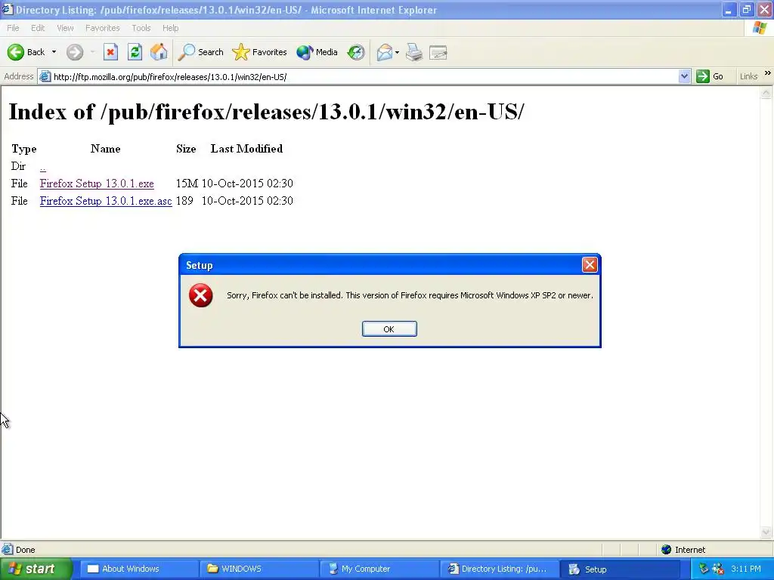
Task: Switch to About Windows taskbar item
Action: (x=140, y=569)
